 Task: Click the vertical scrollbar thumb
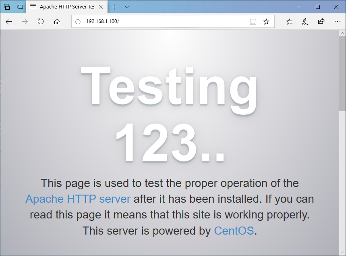pyautogui.click(x=342, y=73)
